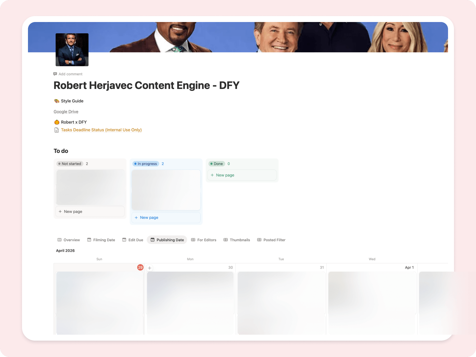Click the Thumbnails table view icon
This screenshot has width=476, height=357.
pos(226,240)
